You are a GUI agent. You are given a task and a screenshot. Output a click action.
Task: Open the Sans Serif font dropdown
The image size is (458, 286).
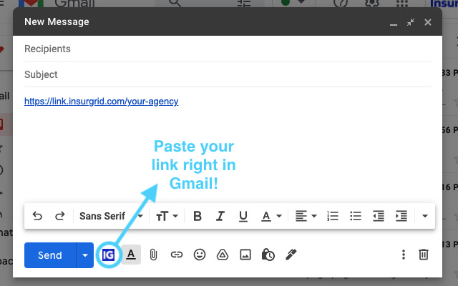click(111, 216)
